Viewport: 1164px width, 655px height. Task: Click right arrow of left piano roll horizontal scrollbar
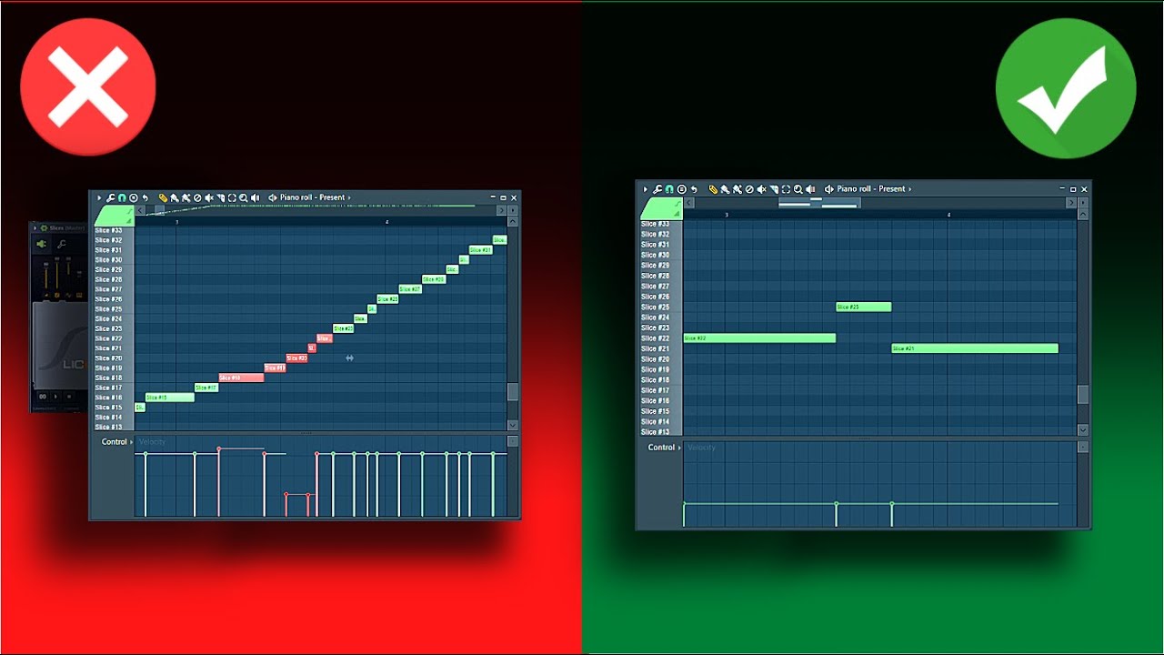click(x=501, y=210)
